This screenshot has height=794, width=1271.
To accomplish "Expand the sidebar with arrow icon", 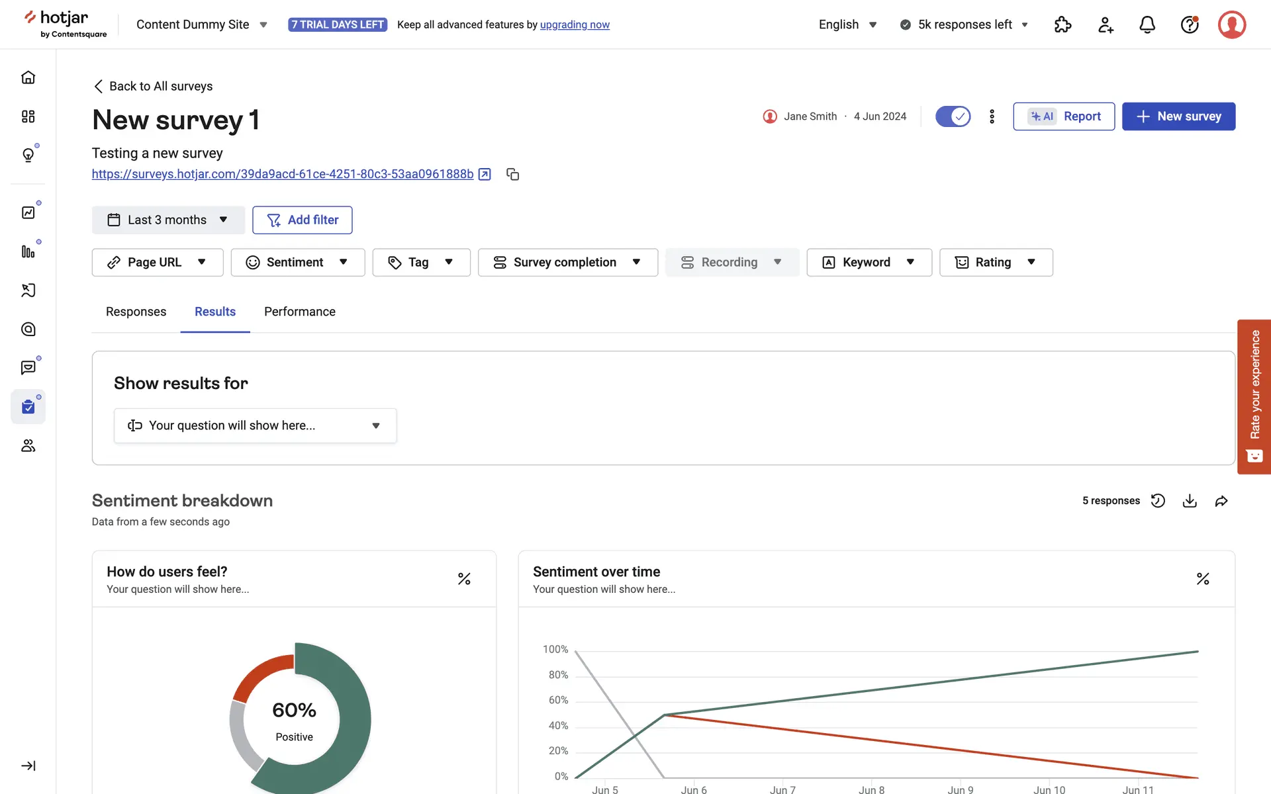I will point(28,766).
